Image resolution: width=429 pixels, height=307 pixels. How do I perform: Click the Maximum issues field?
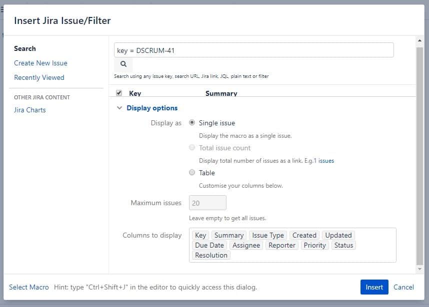207,203
